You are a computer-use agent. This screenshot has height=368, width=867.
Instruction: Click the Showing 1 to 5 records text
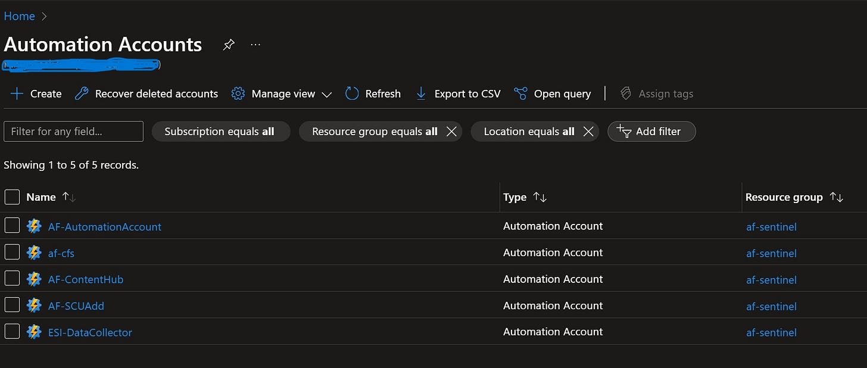point(71,165)
